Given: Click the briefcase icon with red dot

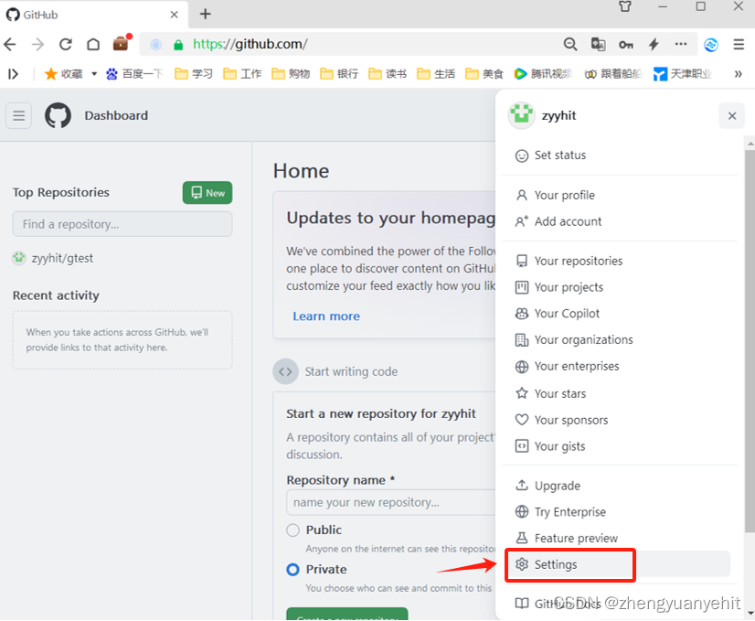Looking at the screenshot, I should 122,43.
